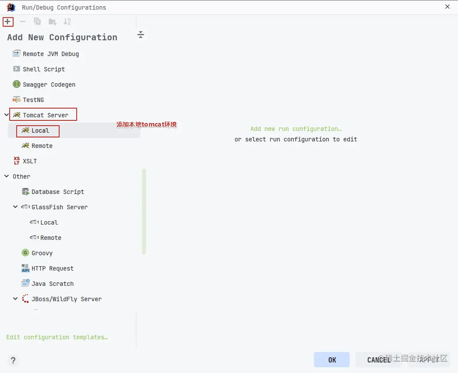Viewport: 458px width, 373px height.
Task: Click the GlassFish Remote fish icon
Action: (x=34, y=237)
